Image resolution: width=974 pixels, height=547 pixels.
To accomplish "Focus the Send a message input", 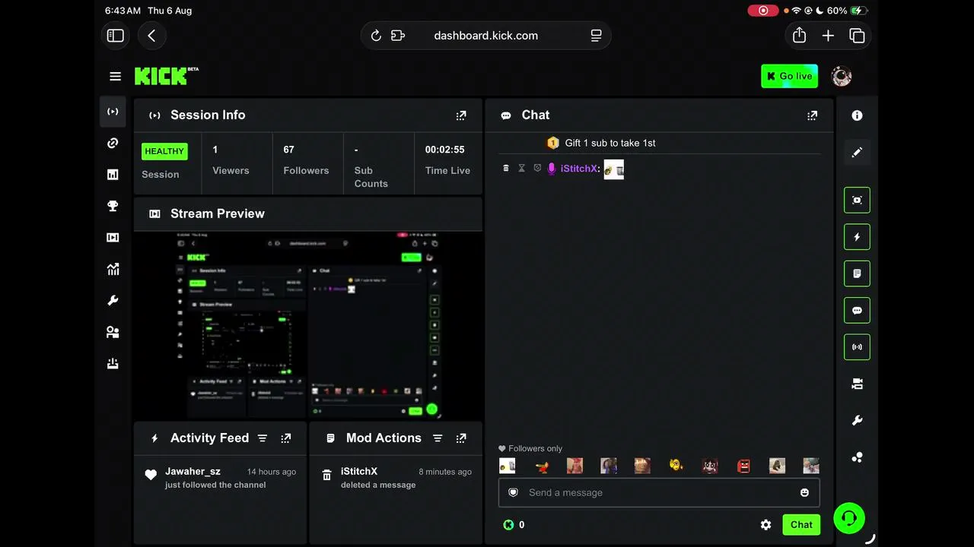I will [659, 492].
